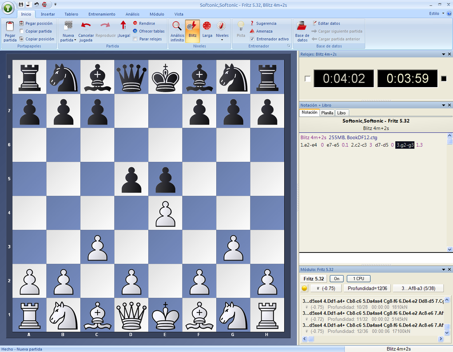
Task: Open Niveles gauge icon
Action: 221,26
